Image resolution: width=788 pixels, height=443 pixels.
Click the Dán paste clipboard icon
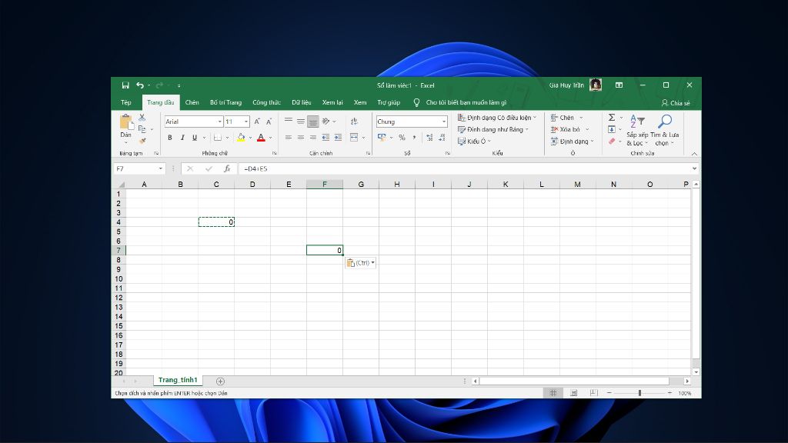click(125, 122)
